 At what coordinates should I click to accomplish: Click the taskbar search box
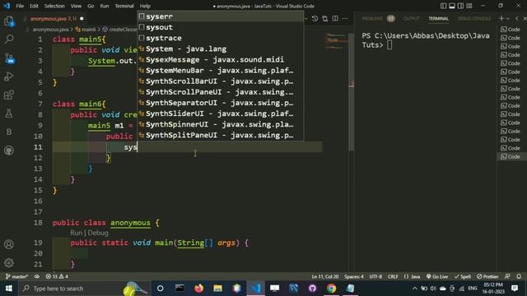pos(84,289)
